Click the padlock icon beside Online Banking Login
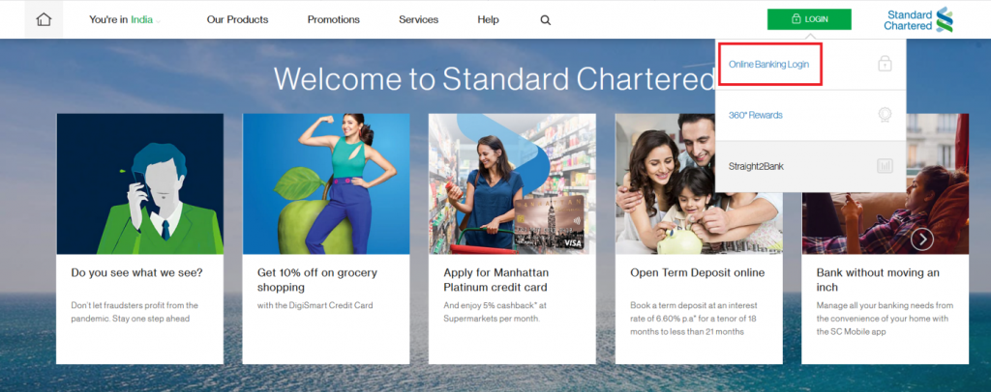This screenshot has width=991, height=392. (x=885, y=64)
